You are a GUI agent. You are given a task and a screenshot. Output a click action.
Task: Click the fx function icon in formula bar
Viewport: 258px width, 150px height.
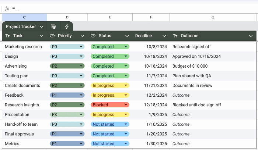[7, 8]
